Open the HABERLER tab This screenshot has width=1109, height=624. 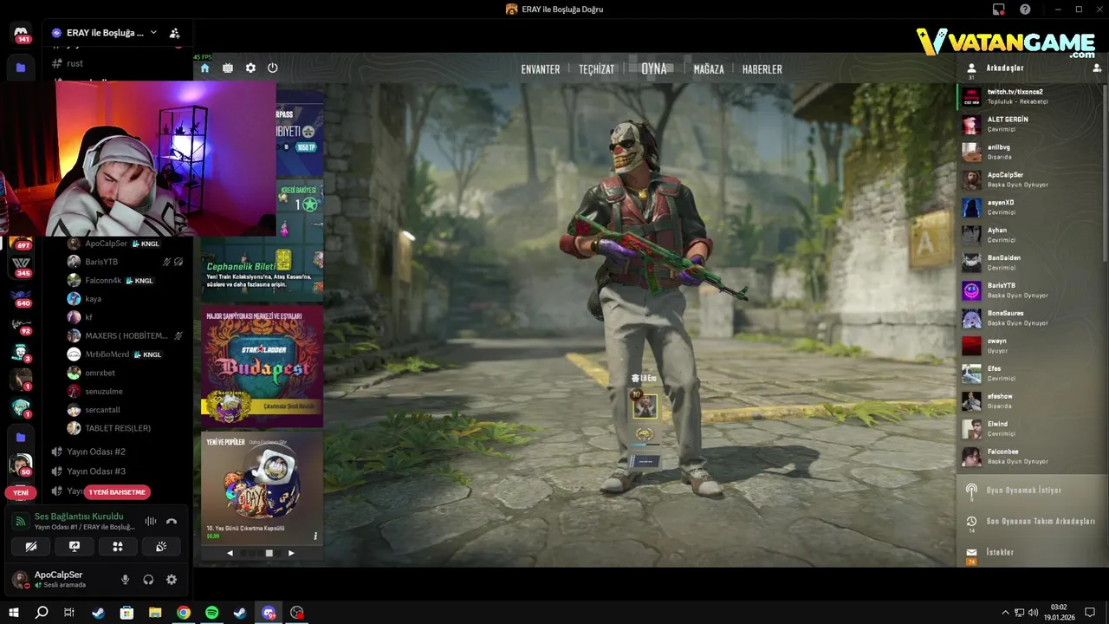tap(762, 69)
